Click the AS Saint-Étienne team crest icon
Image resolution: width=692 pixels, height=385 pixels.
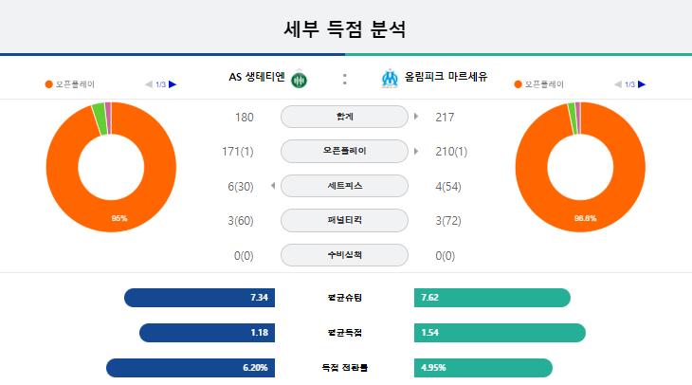click(300, 79)
